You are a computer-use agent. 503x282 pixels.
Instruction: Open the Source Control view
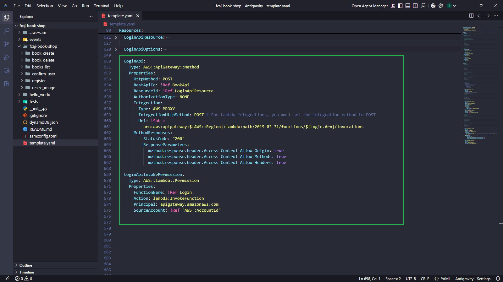pyautogui.click(x=7, y=44)
